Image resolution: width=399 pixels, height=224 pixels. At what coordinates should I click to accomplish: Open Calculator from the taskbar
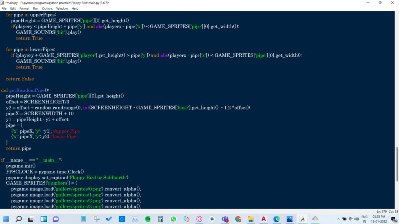tap(160, 219)
